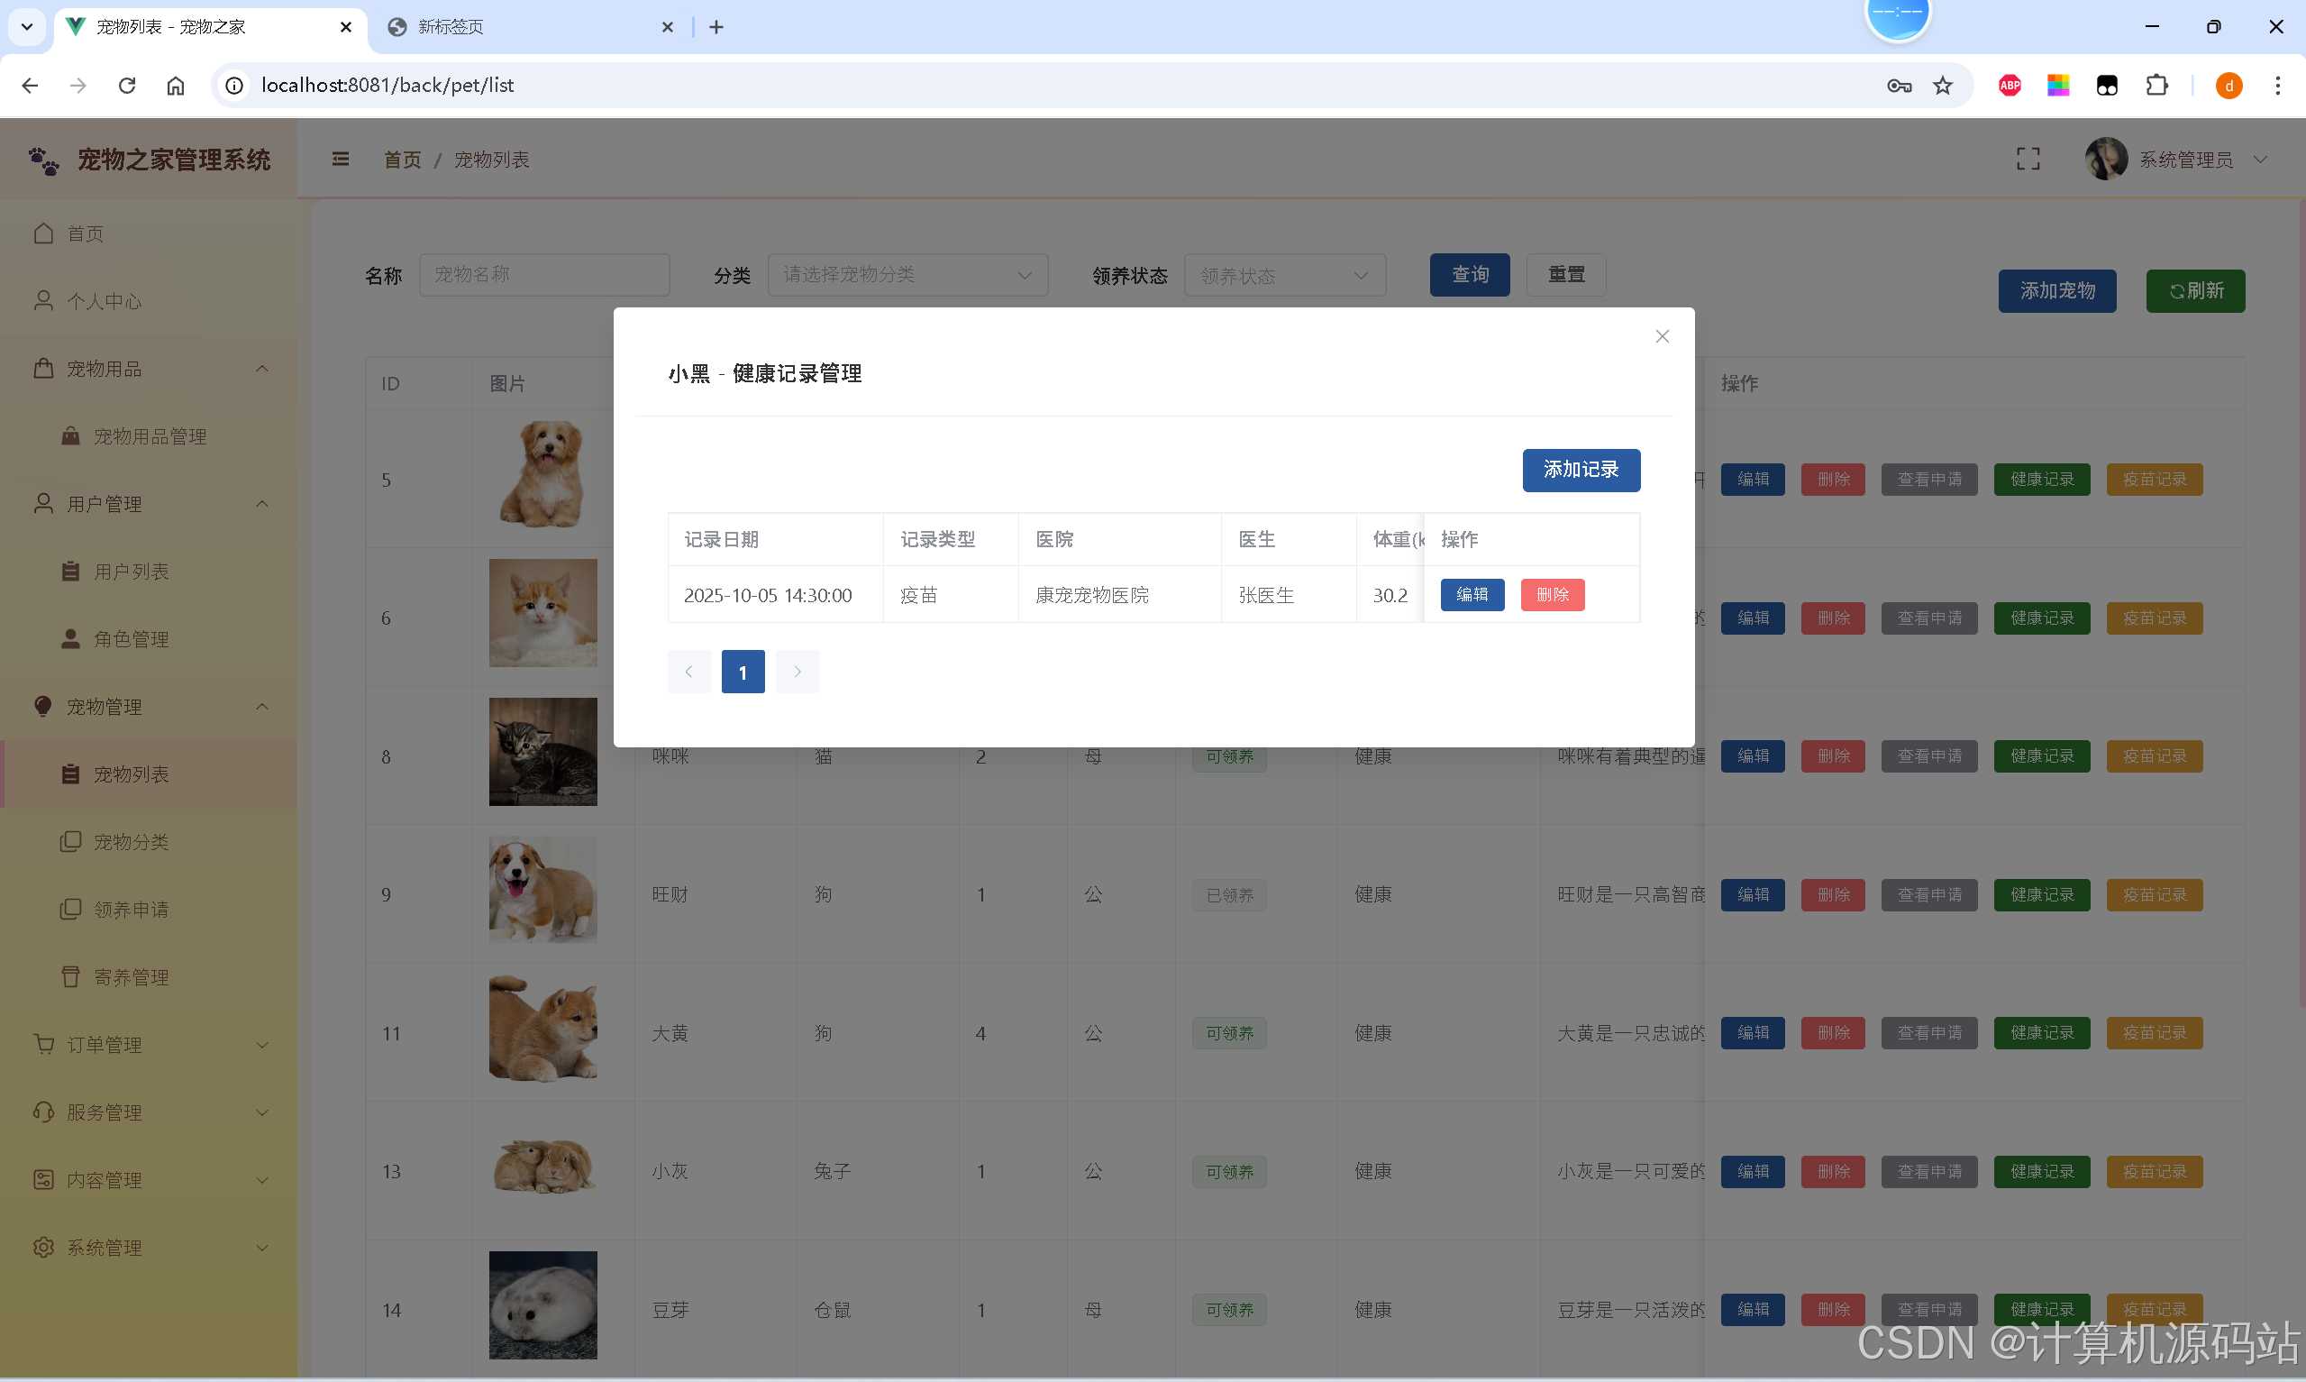Open the ABP extension icon
Image resolution: width=2306 pixels, height=1382 pixels.
point(2010,86)
